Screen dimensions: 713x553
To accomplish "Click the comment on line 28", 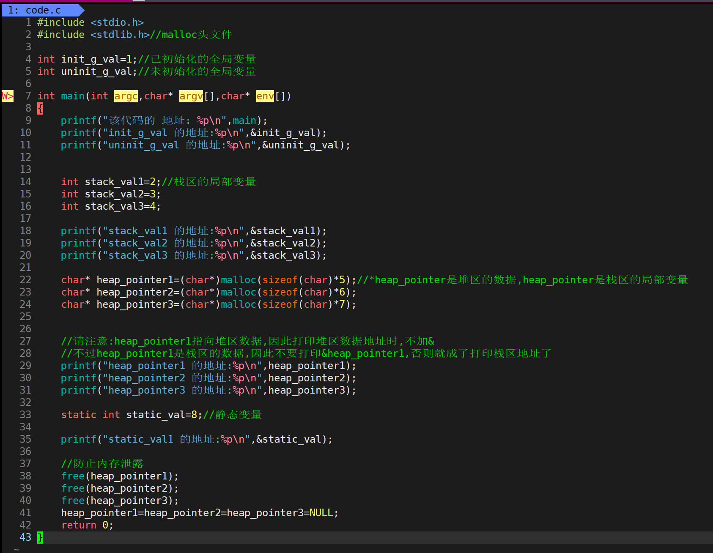I will click(x=306, y=353).
